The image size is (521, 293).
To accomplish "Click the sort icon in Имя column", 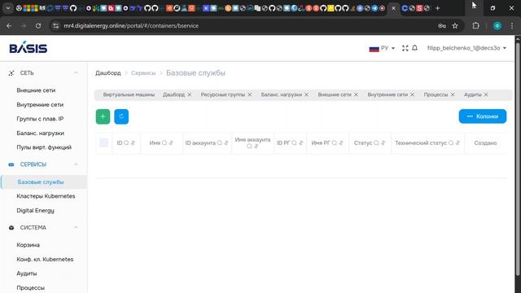I will tap(171, 143).
